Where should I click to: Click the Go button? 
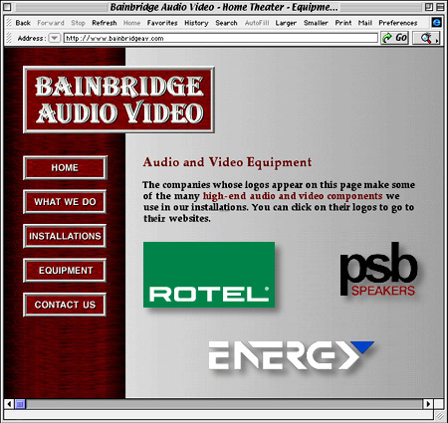tap(394, 38)
